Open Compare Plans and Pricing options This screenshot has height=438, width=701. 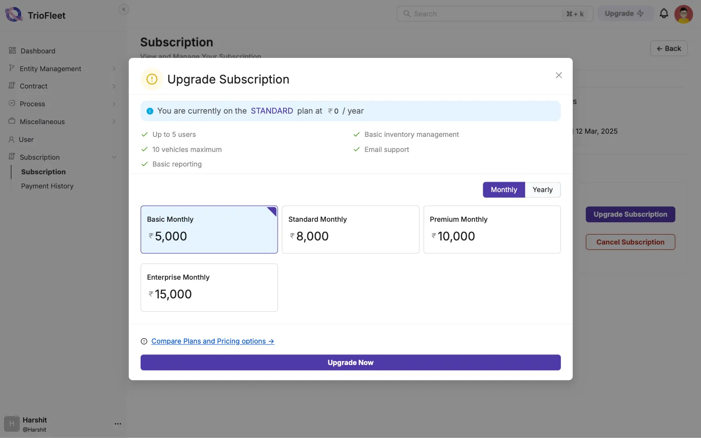tap(212, 341)
